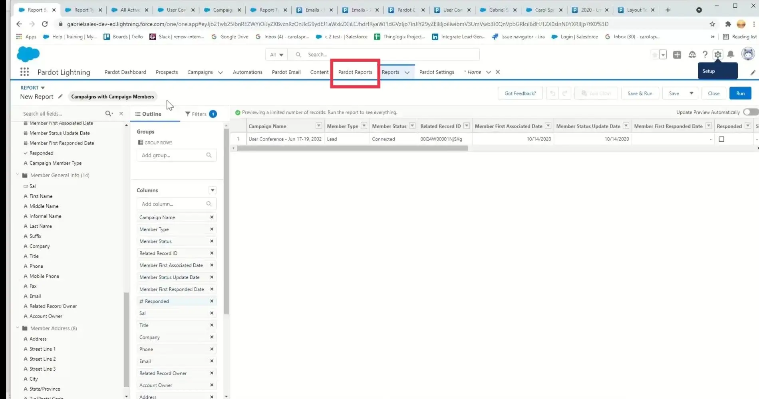Click the notifications bell icon
The width and height of the screenshot is (759, 399).
click(731, 55)
